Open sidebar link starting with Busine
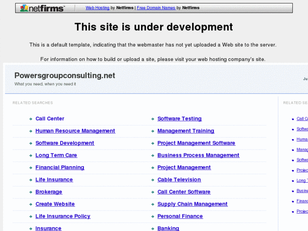Image resolution: width=308 pixels, height=231 pixels. click(302, 191)
